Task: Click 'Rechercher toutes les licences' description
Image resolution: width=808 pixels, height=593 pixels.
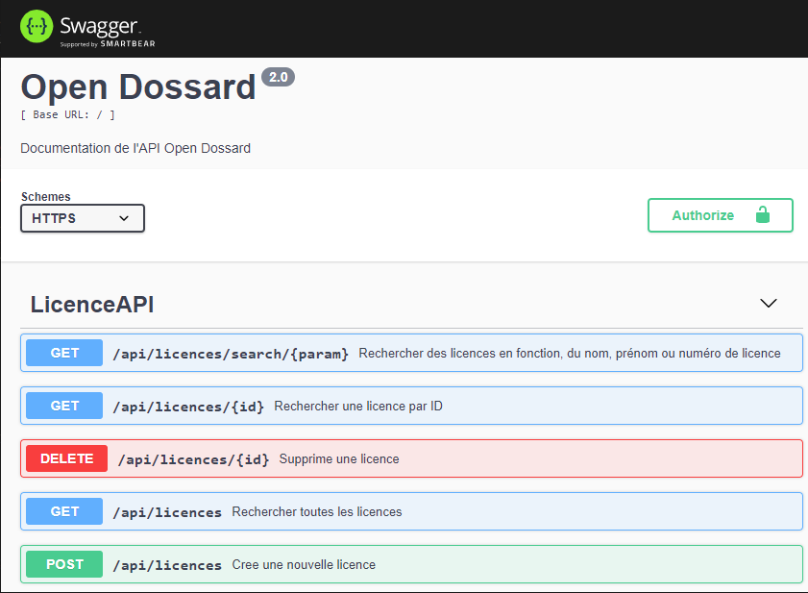Action: (317, 512)
